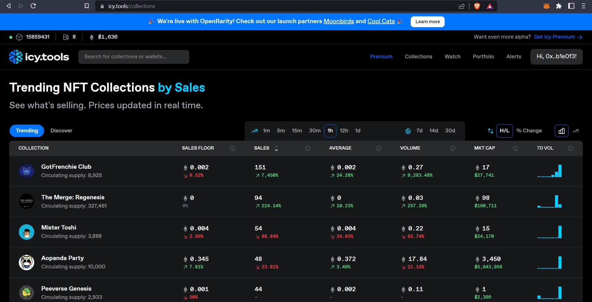
Task: Bookmark this page with the bookmark icon
Action: click(x=87, y=6)
